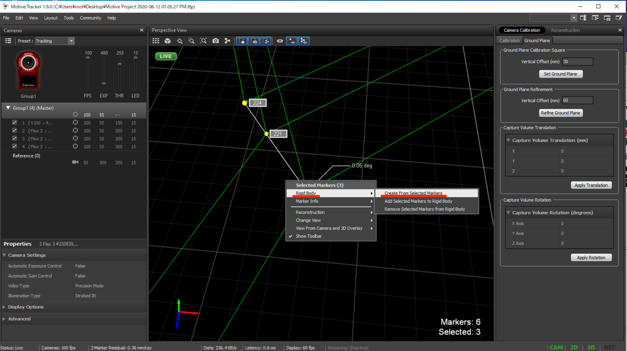The height and width of the screenshot is (351, 627).
Task: Uncheck camera 2 (Flex 3) checkbox
Action: [15, 131]
